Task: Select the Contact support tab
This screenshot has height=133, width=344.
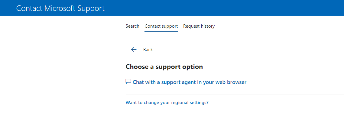Action: click(x=161, y=26)
